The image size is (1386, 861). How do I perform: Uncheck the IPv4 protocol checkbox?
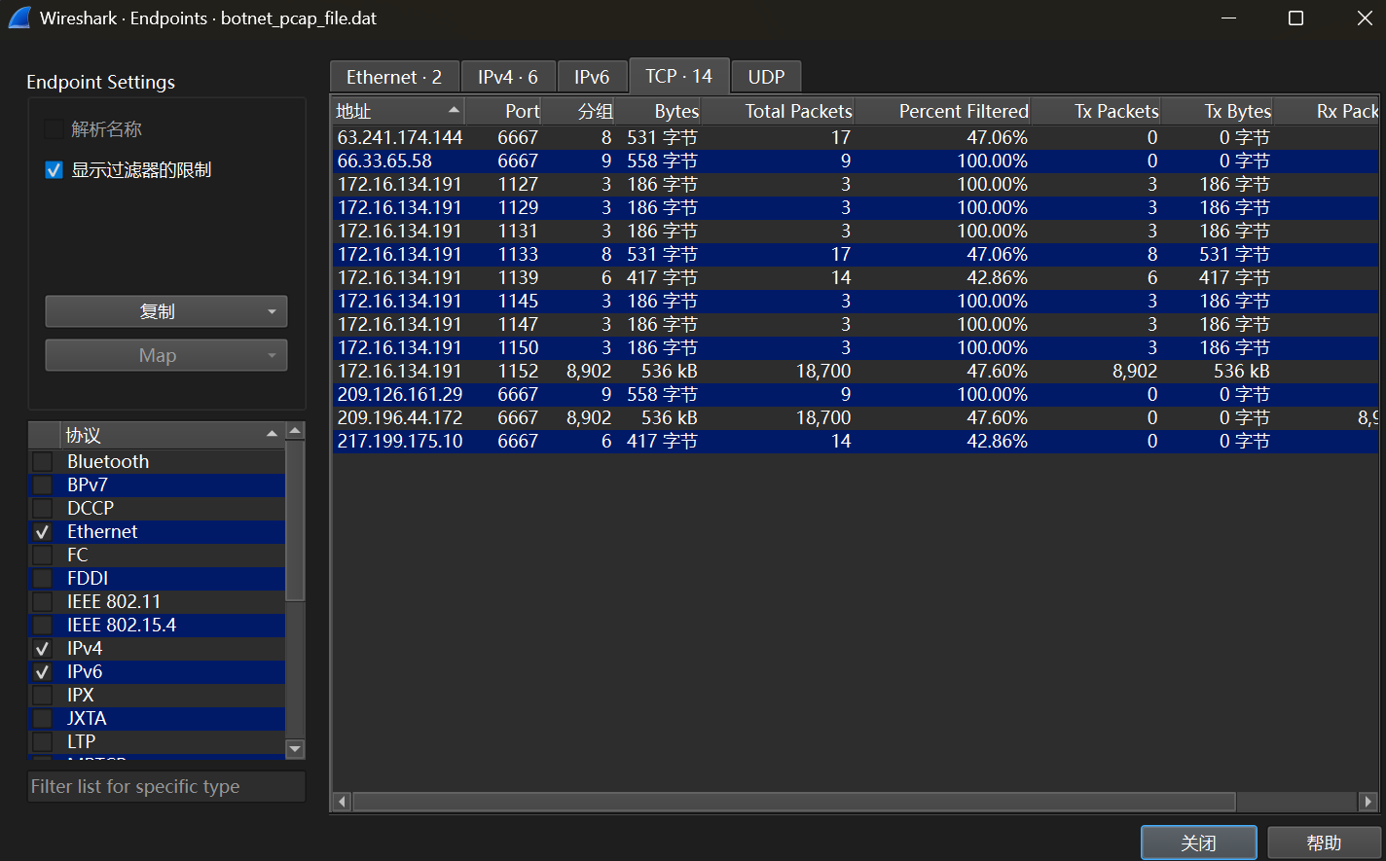pos(43,648)
